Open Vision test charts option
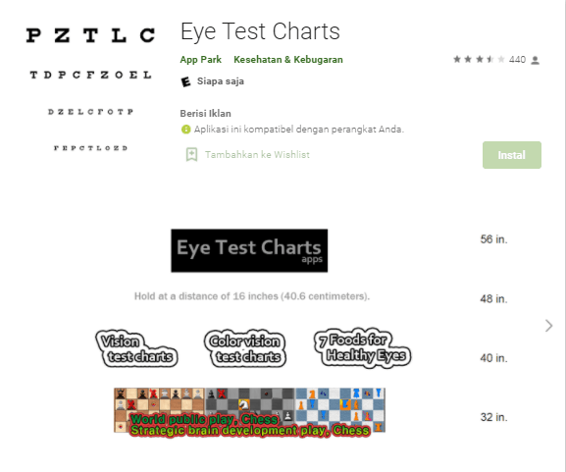566x472 pixels. tap(136, 348)
